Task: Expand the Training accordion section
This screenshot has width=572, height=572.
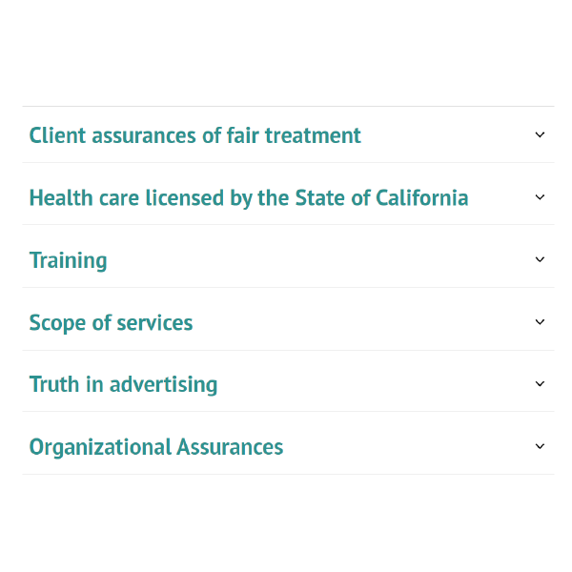Action: tap(286, 260)
